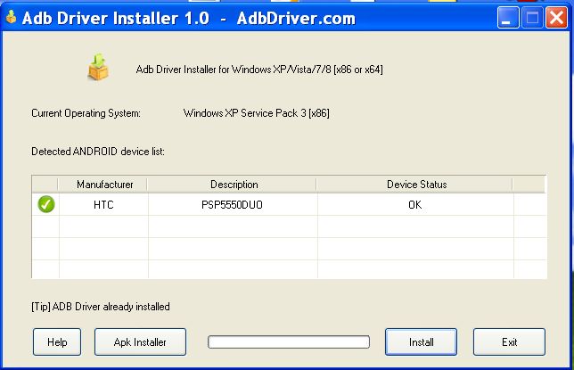This screenshot has width=574, height=370.
Task: Click the Description column header
Action: 234,185
